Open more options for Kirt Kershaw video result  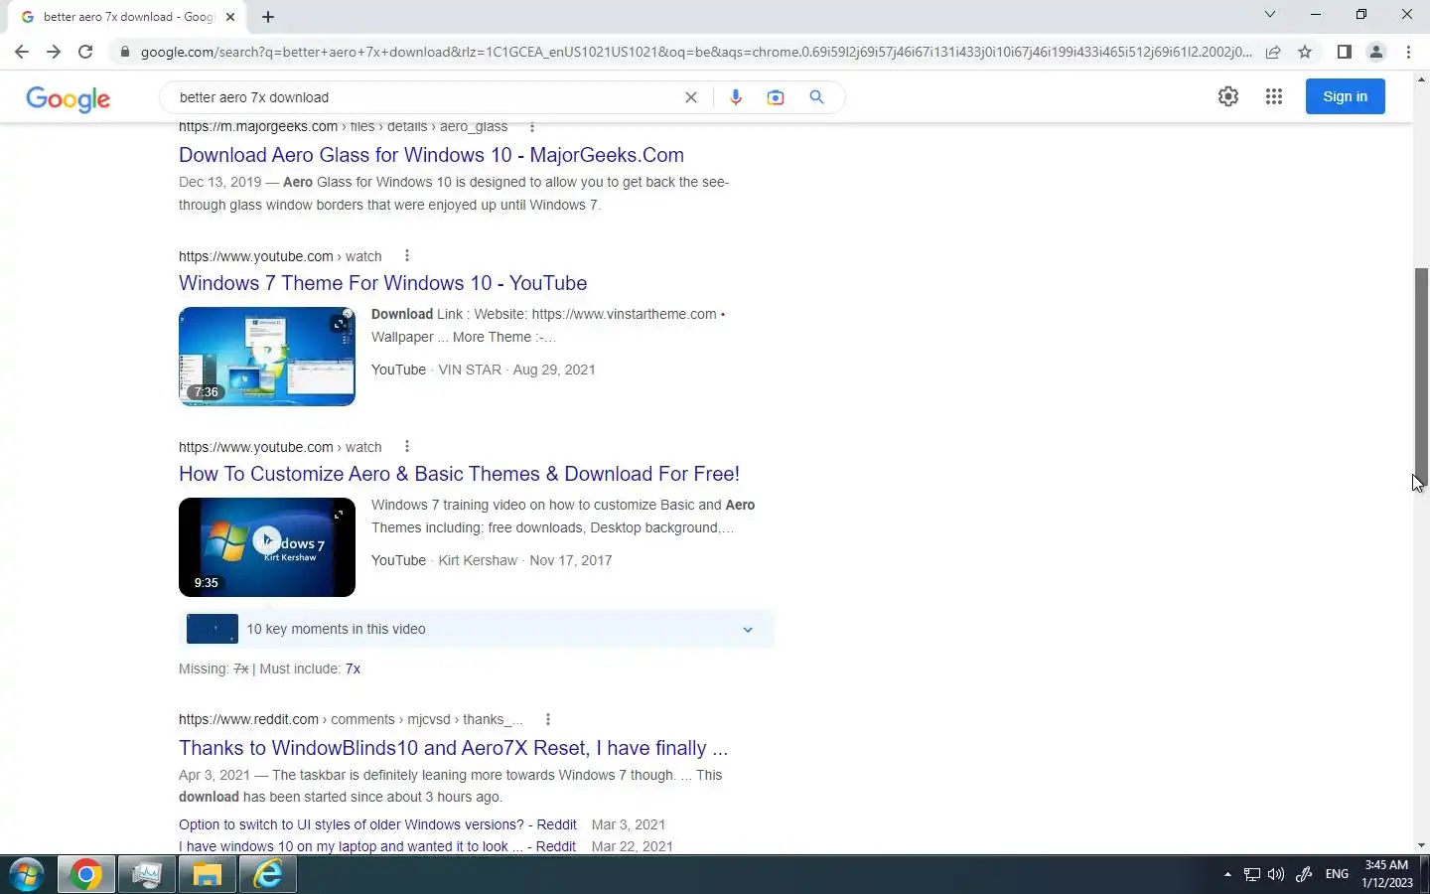tap(407, 447)
